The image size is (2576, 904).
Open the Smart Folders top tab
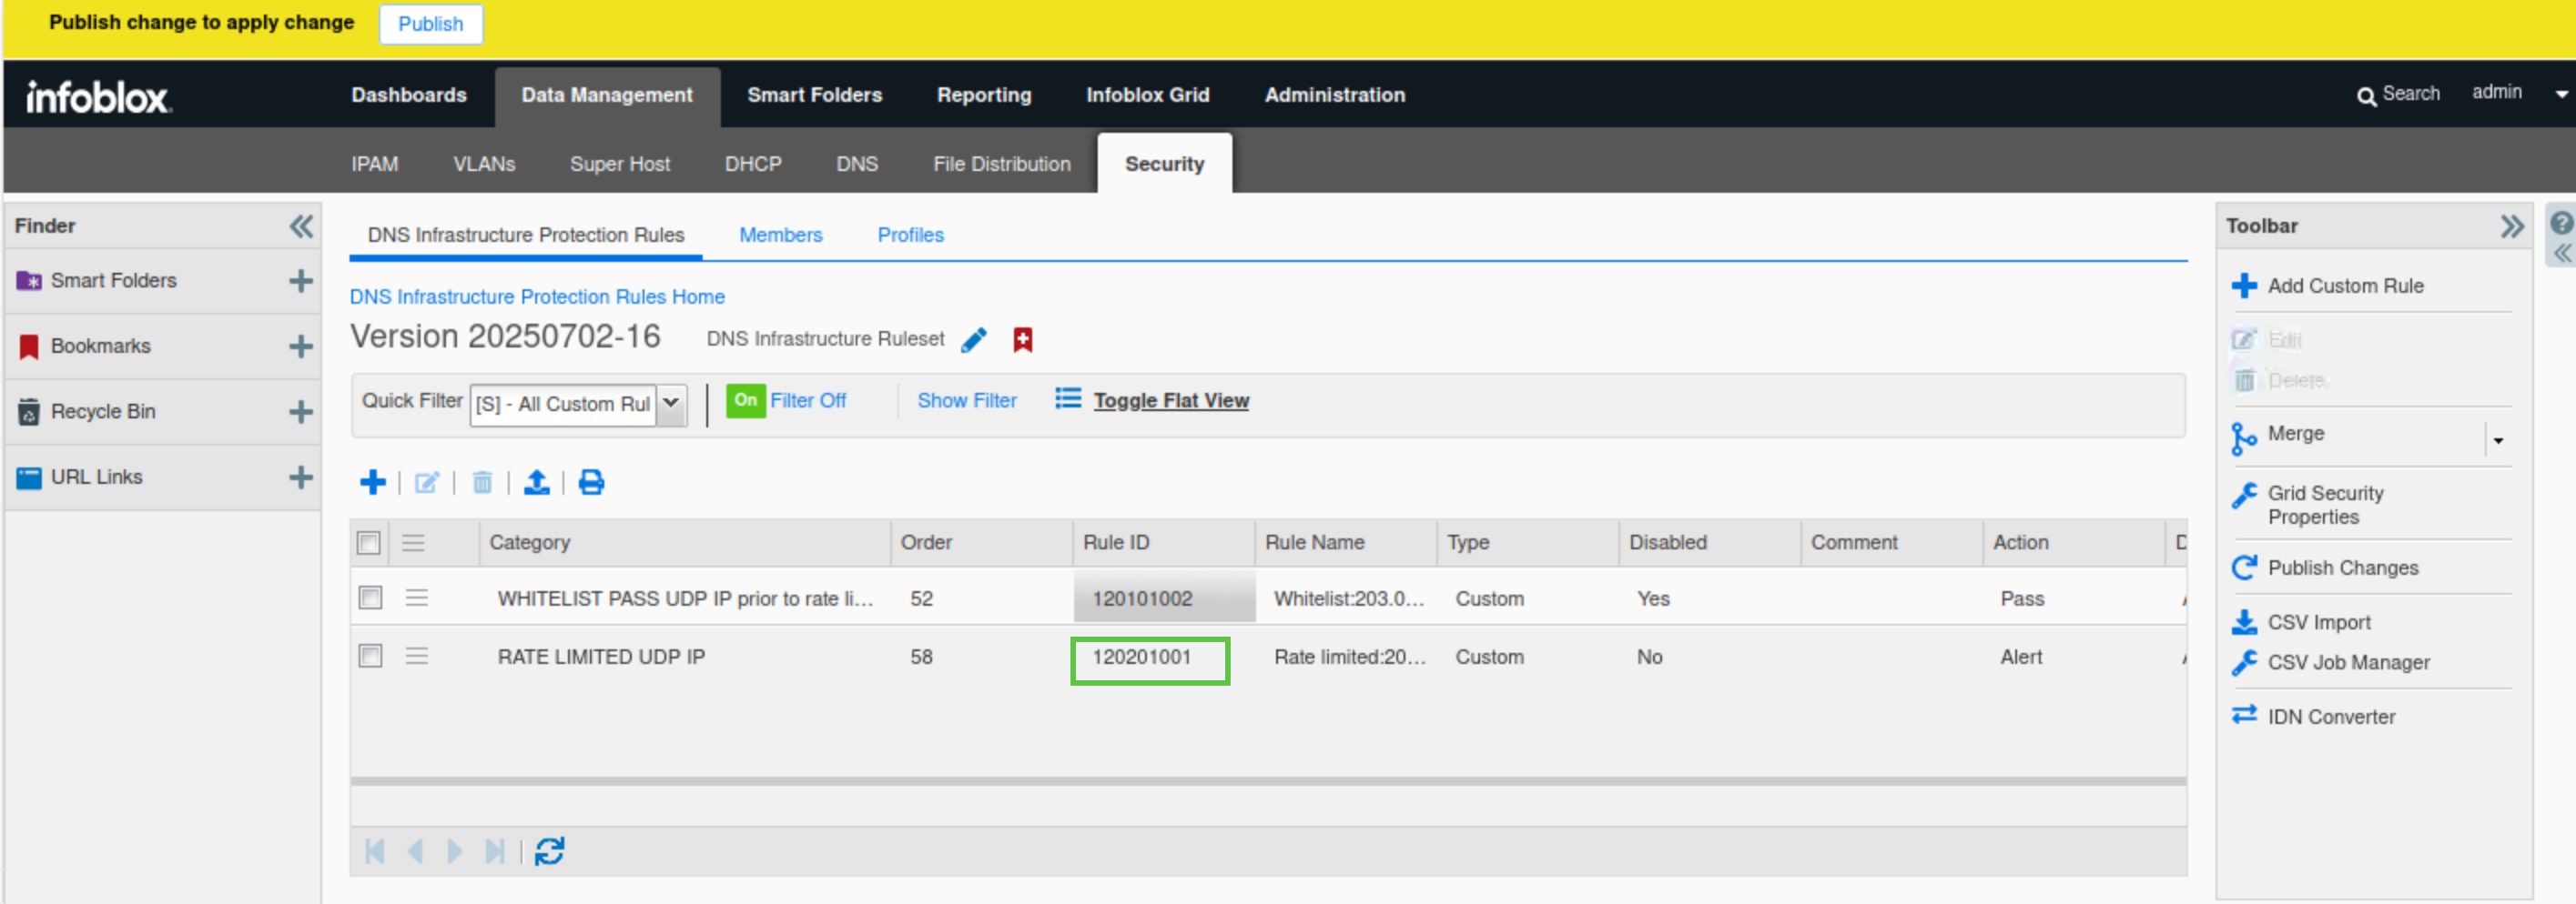coord(814,95)
